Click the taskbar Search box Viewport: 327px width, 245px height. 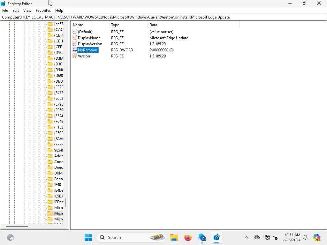tap(131, 237)
